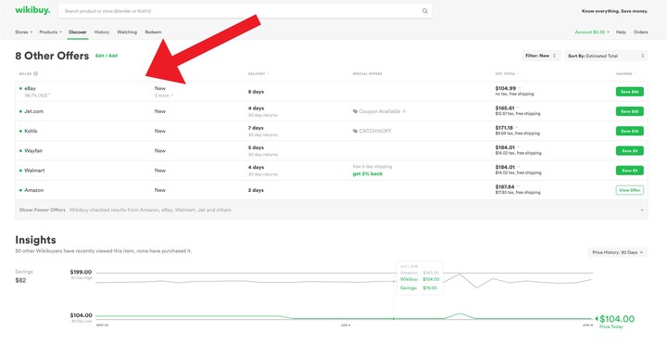Sort by the Delivery column header
This screenshot has width=667, height=344.
pyautogui.click(x=258, y=73)
